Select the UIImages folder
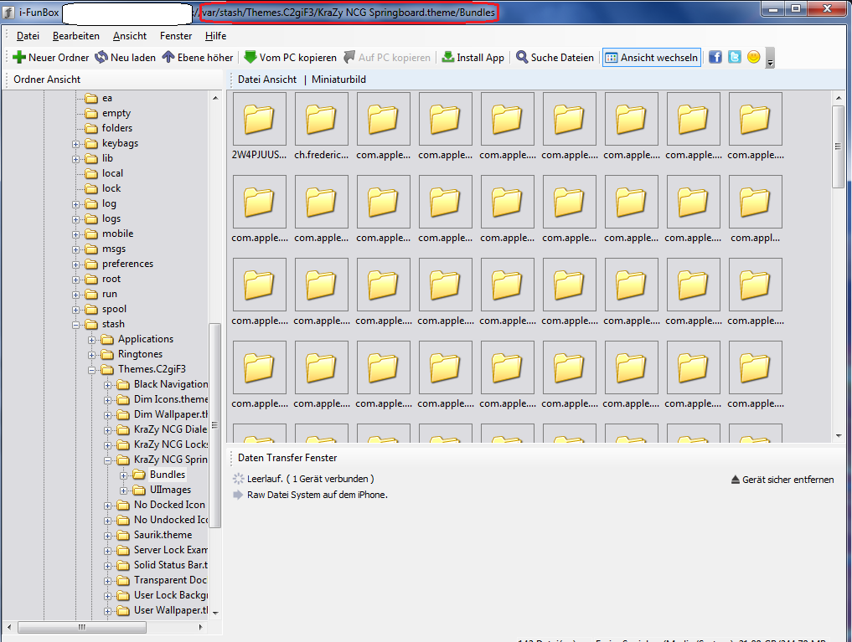This screenshot has width=852, height=642. coord(170,490)
